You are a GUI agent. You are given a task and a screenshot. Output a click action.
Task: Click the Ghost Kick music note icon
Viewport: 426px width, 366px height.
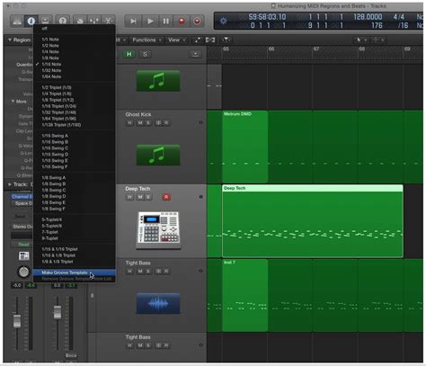tap(158, 155)
